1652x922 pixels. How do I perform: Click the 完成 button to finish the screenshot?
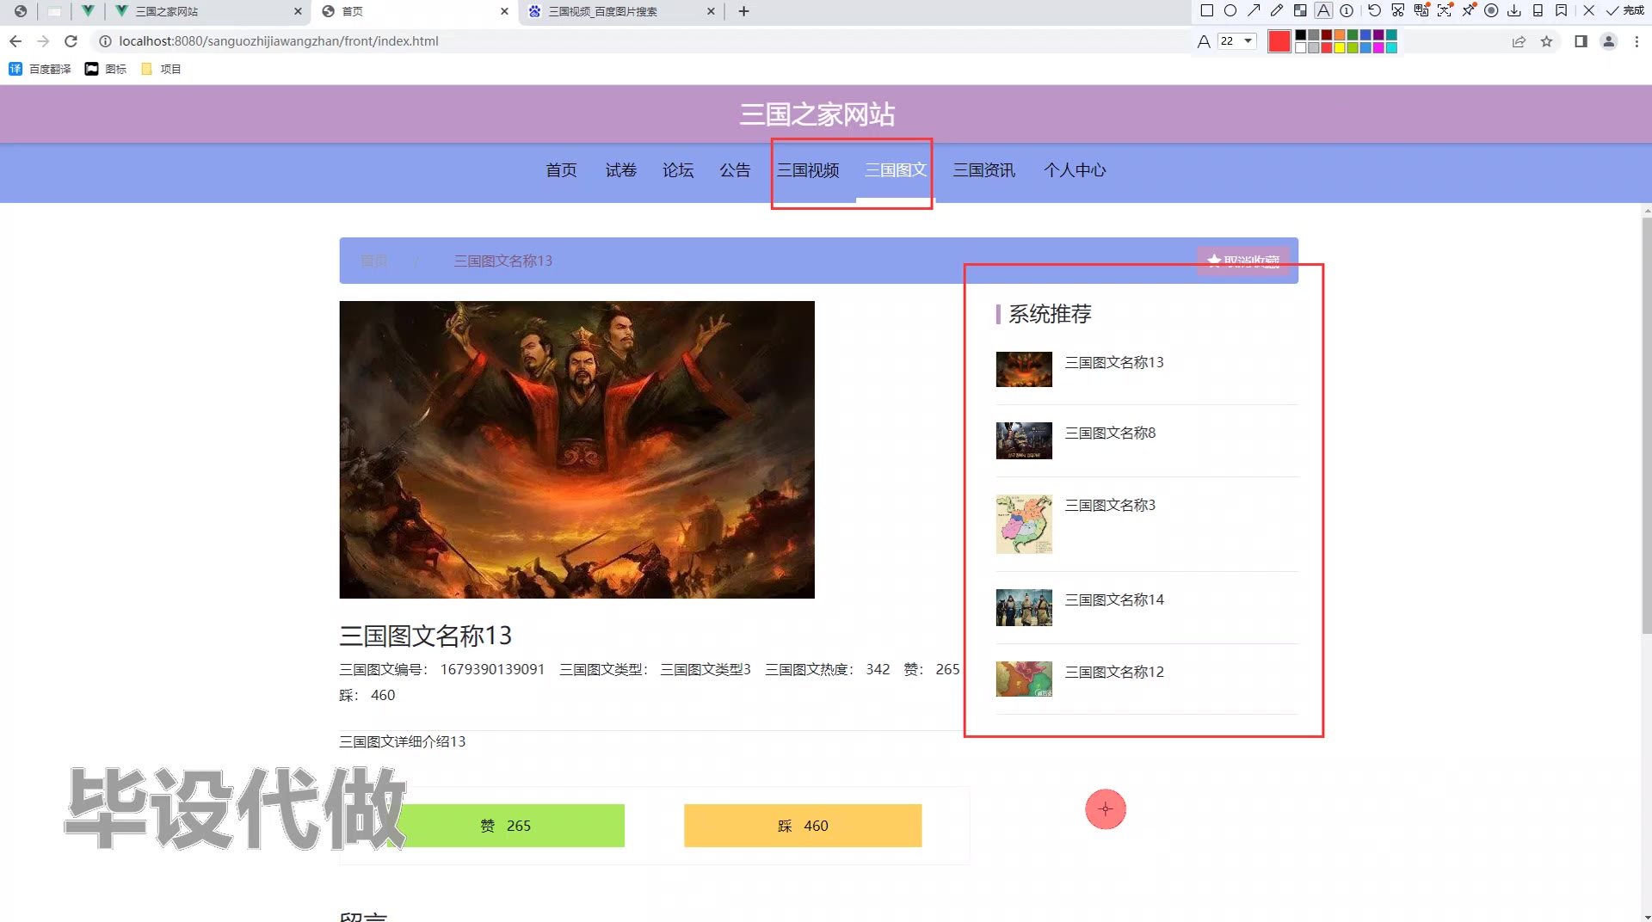tap(1624, 11)
